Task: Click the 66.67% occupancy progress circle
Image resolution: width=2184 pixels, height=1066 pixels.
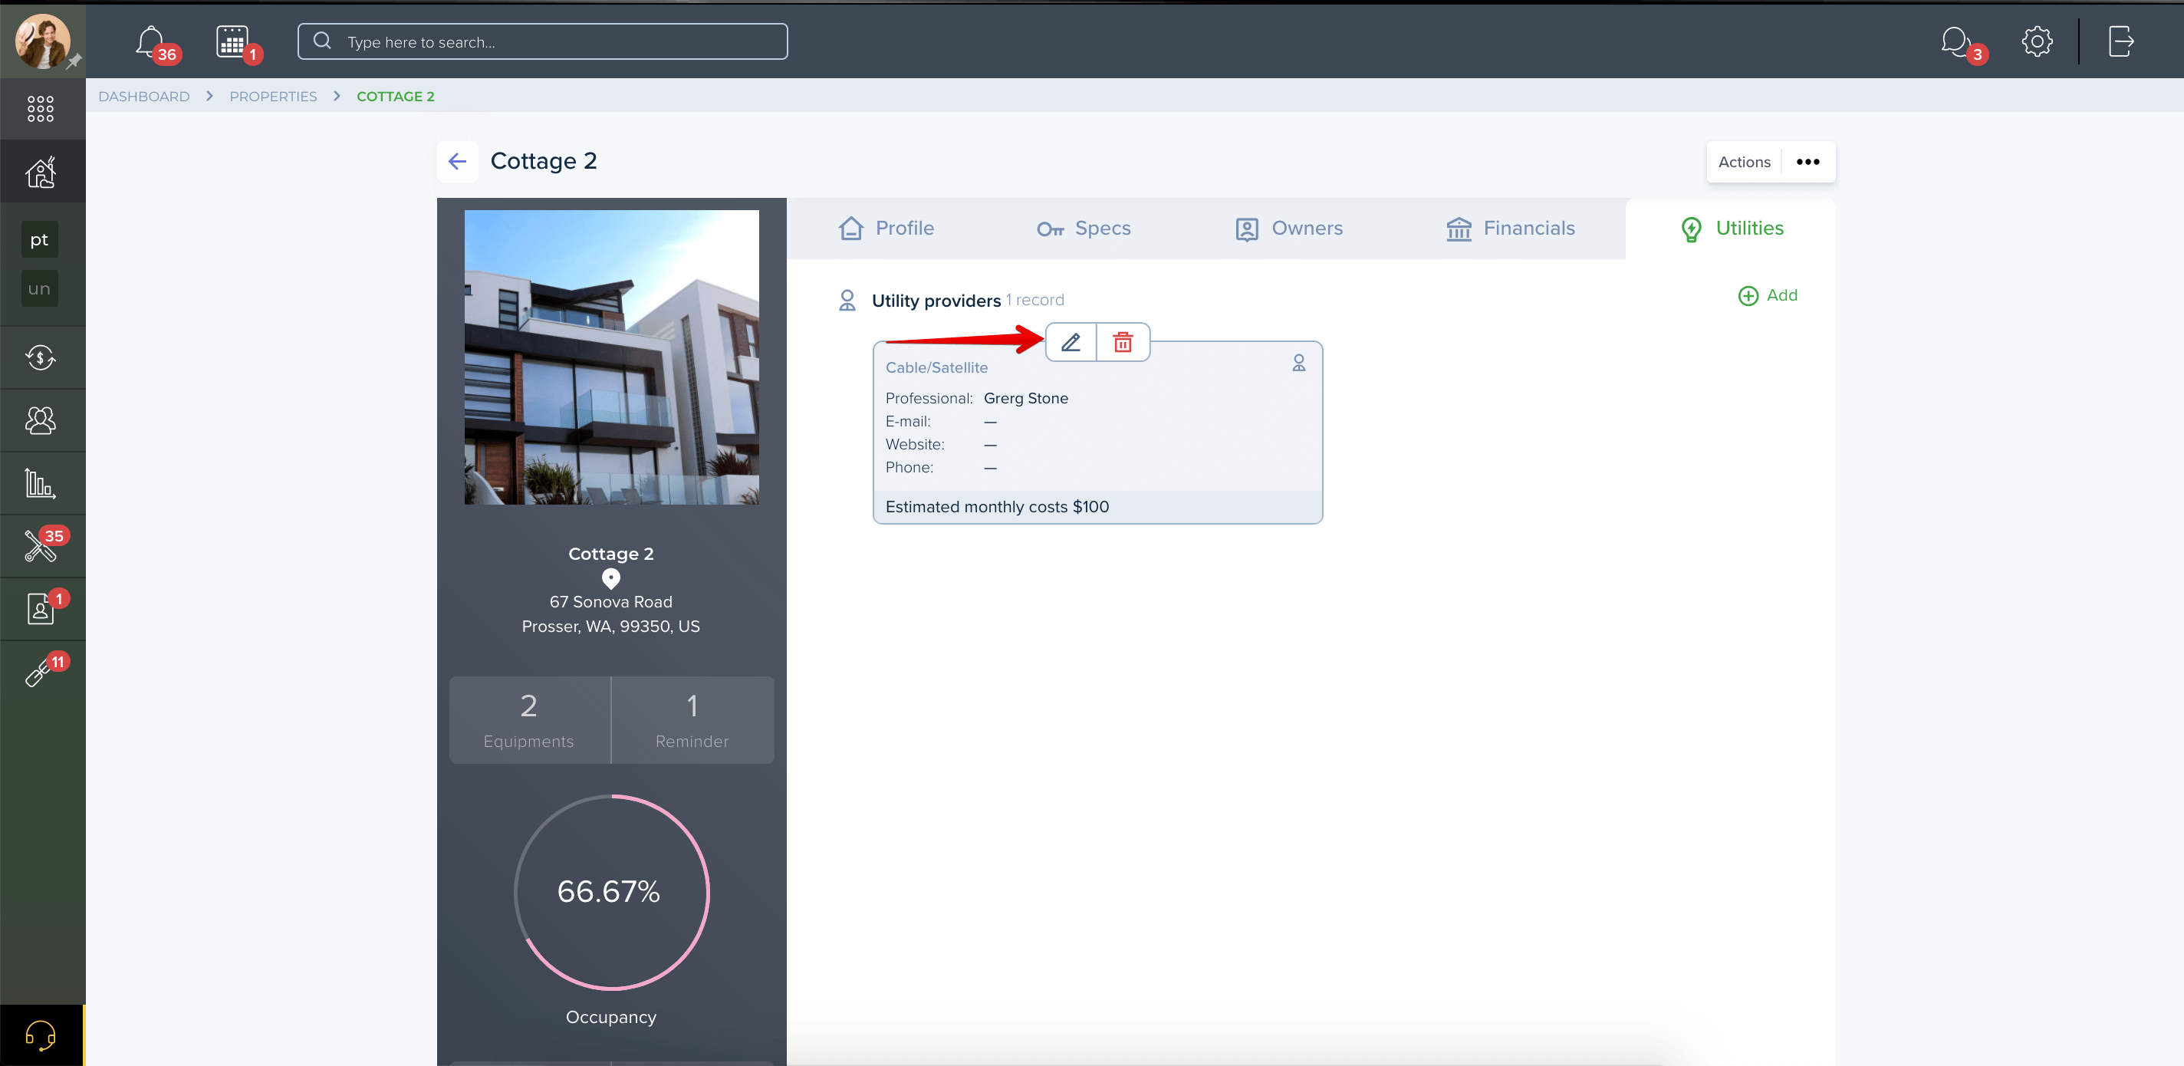Action: 611,892
